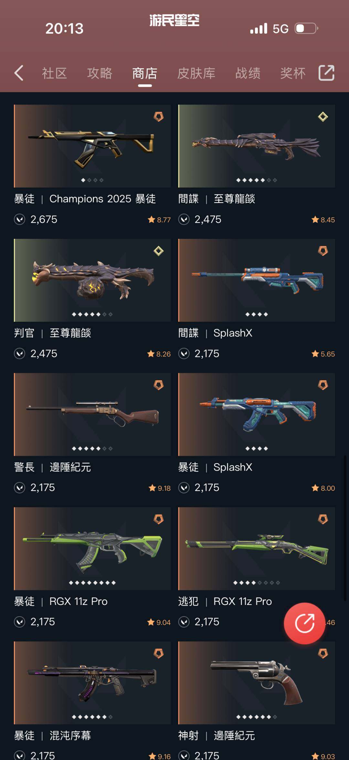Viewport: 349px width, 760px height.
Task: Tap the red floating refresh share button
Action: pyautogui.click(x=304, y=623)
